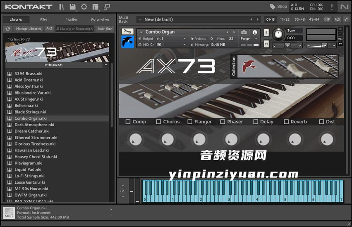Open the Purge dropdown menu
Viewport: 352px width, 227px height.
247,39
